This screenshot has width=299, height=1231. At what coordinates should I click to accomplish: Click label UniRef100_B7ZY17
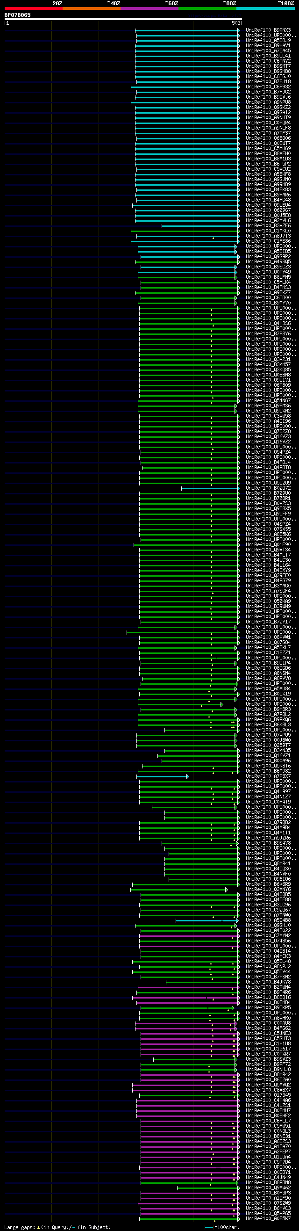pos(269,622)
